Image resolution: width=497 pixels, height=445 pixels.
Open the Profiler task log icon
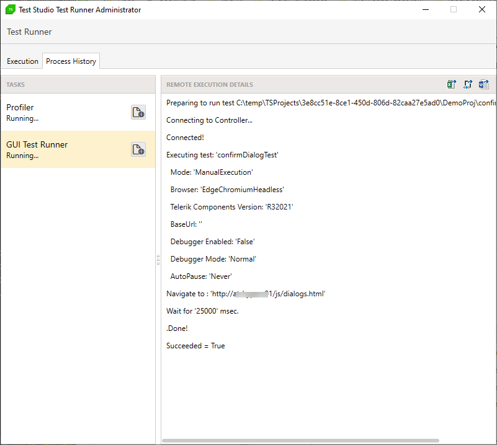[138, 112]
